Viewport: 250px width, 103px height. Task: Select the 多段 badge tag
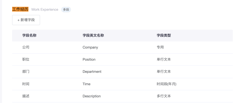66,10
